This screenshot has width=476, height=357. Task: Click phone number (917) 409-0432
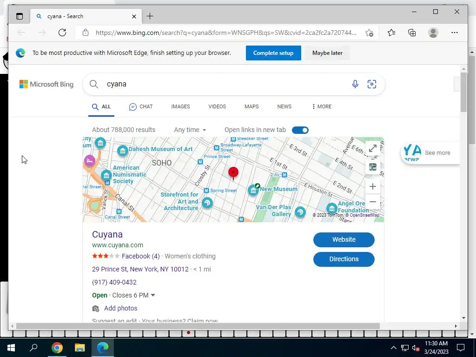point(114,282)
